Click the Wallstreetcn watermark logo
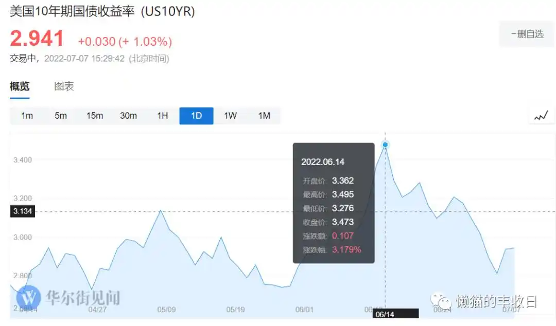 pyautogui.click(x=30, y=297)
